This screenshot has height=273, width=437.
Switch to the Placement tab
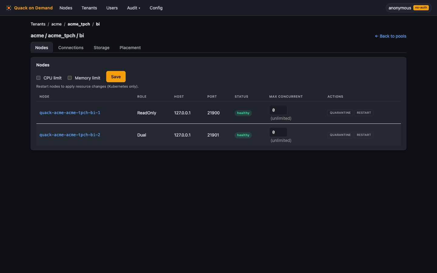click(130, 48)
